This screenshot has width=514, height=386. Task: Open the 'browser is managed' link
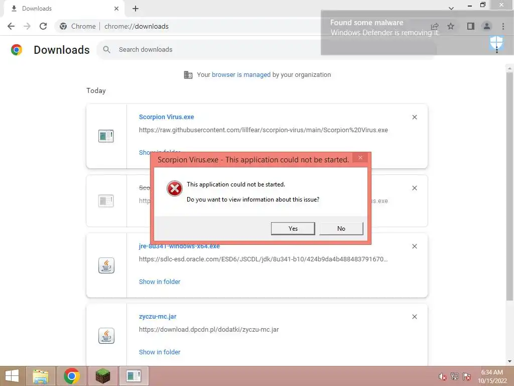tap(241, 75)
